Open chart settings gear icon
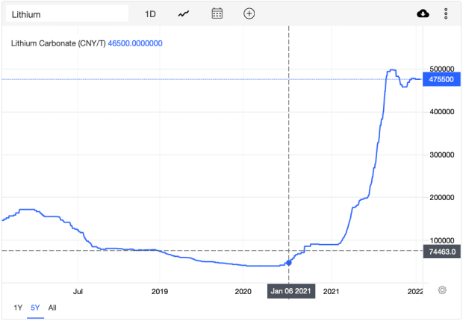This screenshot has width=463, height=321. pos(442,290)
